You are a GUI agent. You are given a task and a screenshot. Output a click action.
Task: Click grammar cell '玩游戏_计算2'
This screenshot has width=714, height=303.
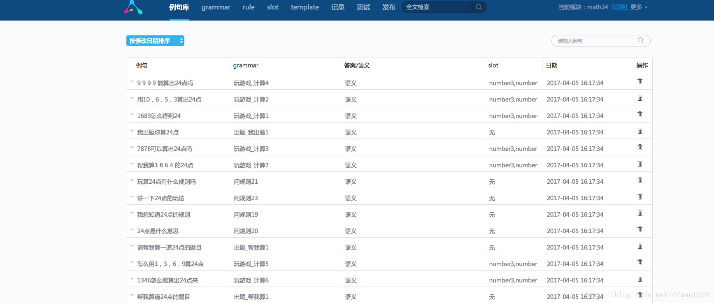click(x=251, y=99)
